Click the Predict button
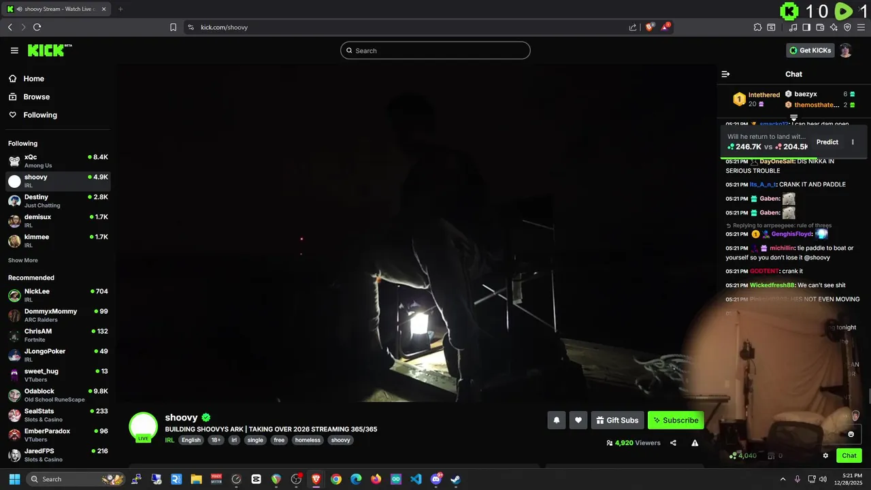 coord(827,142)
